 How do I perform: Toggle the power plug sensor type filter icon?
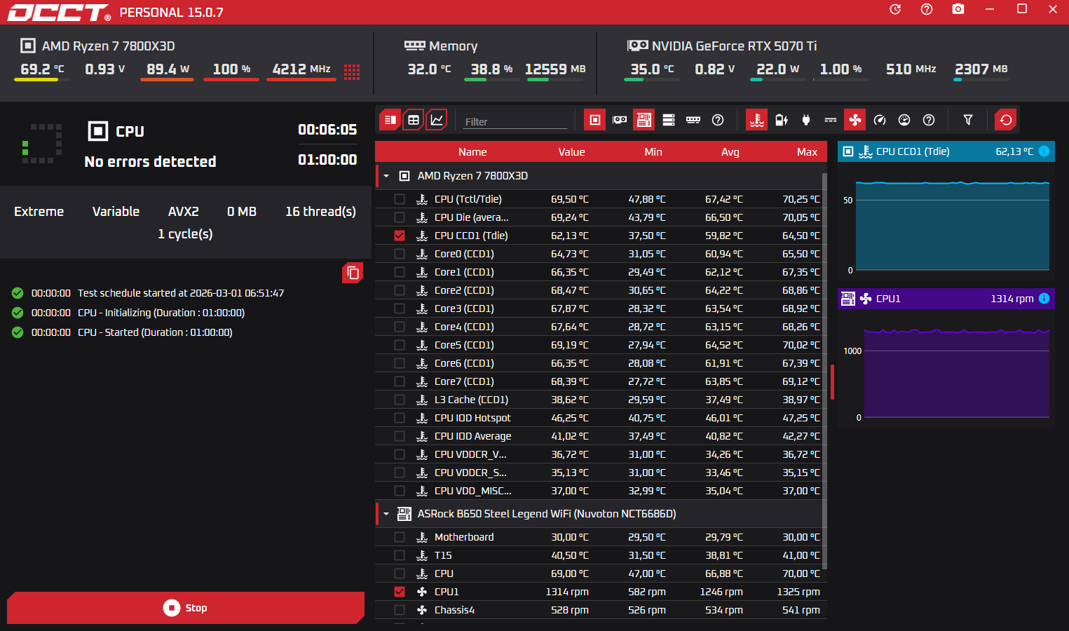[x=806, y=120]
